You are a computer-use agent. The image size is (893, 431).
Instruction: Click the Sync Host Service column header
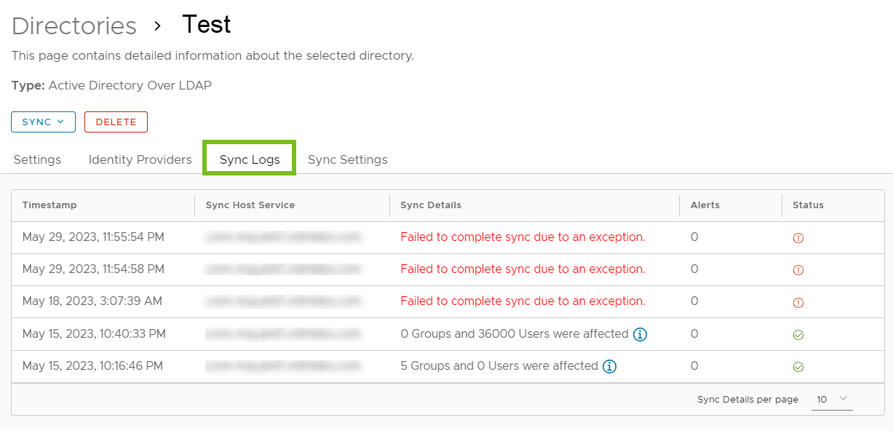point(250,205)
